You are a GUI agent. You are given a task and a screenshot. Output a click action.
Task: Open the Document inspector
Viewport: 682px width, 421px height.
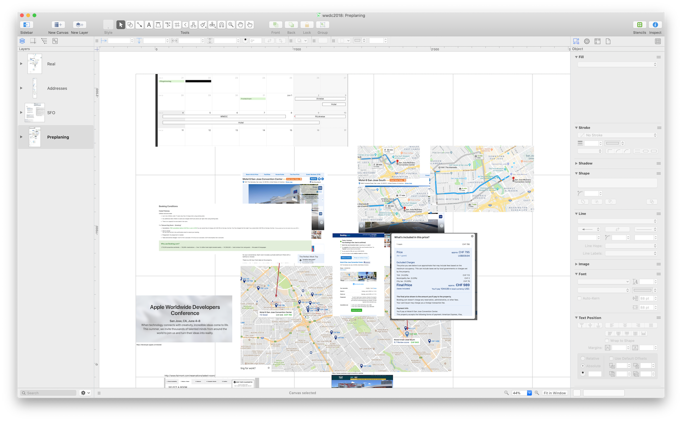tap(608, 41)
